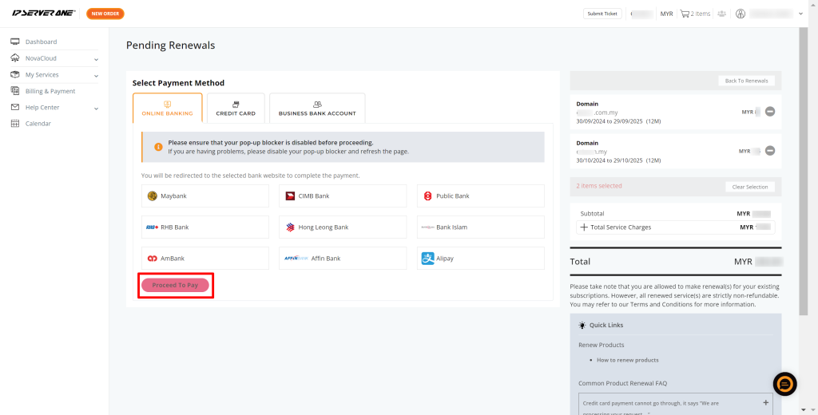Click the Proceed To Pay button
The width and height of the screenshot is (818, 415).
(175, 285)
